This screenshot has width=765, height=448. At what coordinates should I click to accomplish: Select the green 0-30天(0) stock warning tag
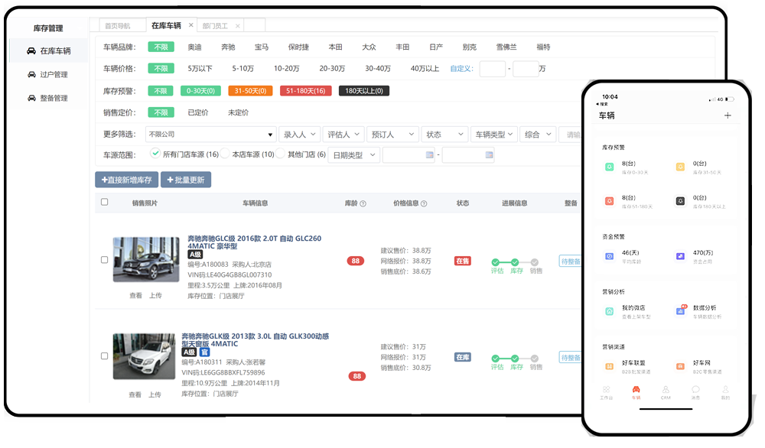(200, 91)
